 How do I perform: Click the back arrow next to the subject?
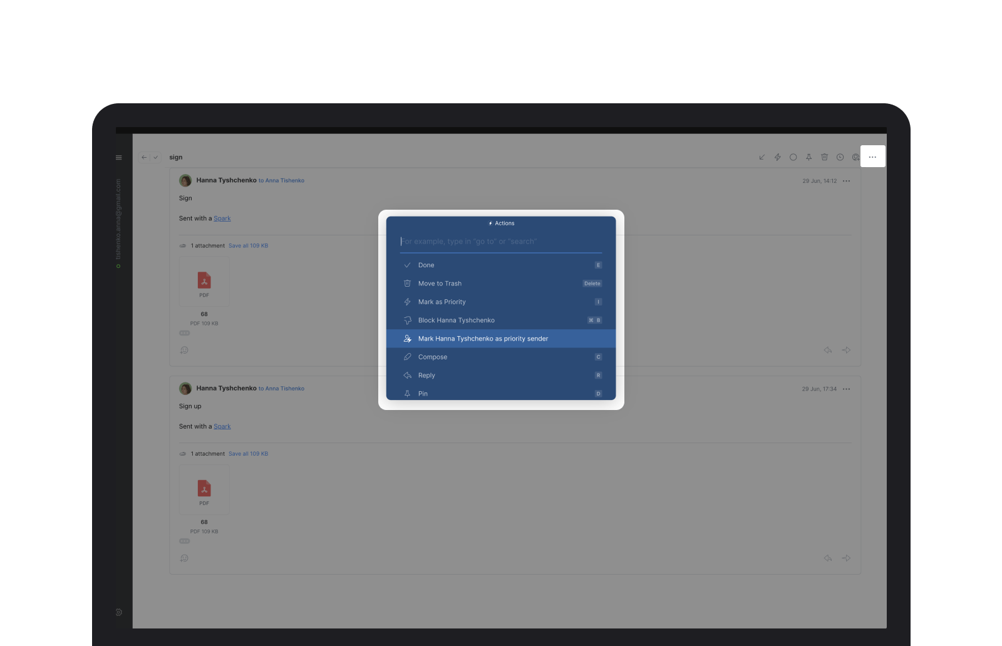tap(144, 158)
